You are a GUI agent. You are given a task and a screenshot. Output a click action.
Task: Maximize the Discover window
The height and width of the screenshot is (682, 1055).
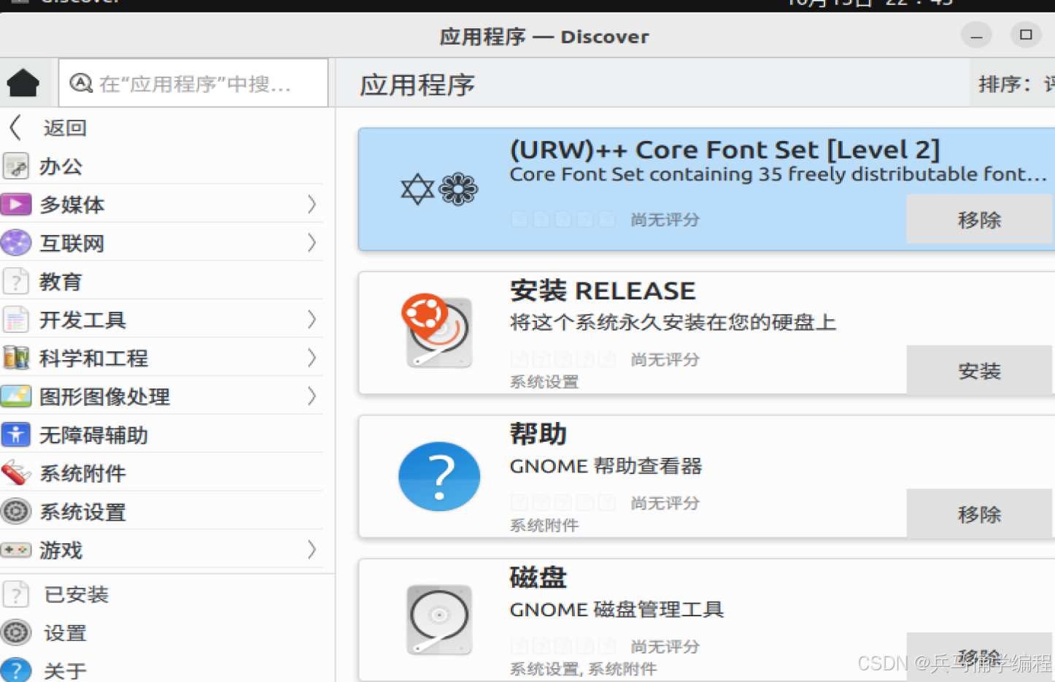[1026, 34]
